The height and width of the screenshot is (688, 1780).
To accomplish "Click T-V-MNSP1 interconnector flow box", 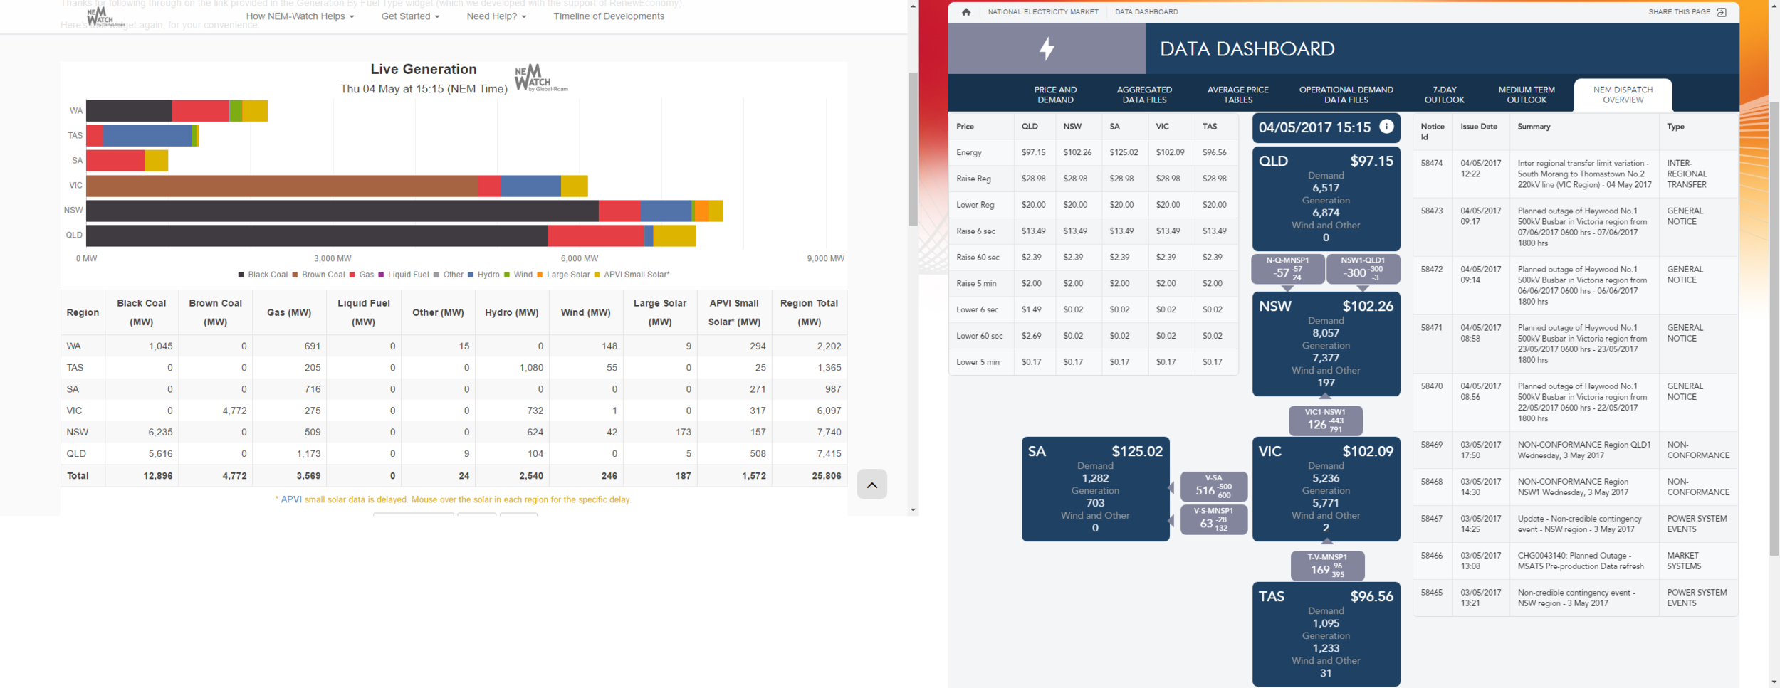I will (1327, 566).
